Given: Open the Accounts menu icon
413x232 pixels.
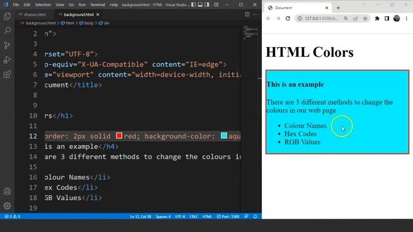Looking at the screenshot, I should [x=7, y=191].
